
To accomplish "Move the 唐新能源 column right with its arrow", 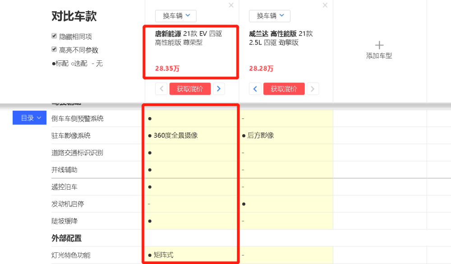I will point(219,89).
